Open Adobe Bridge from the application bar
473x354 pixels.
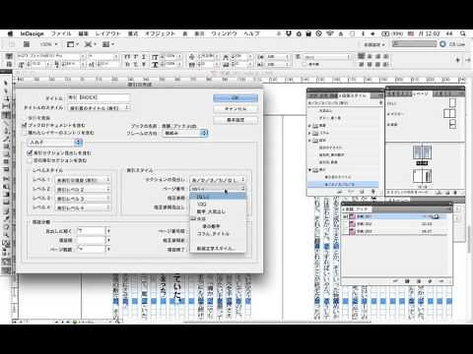27,44
